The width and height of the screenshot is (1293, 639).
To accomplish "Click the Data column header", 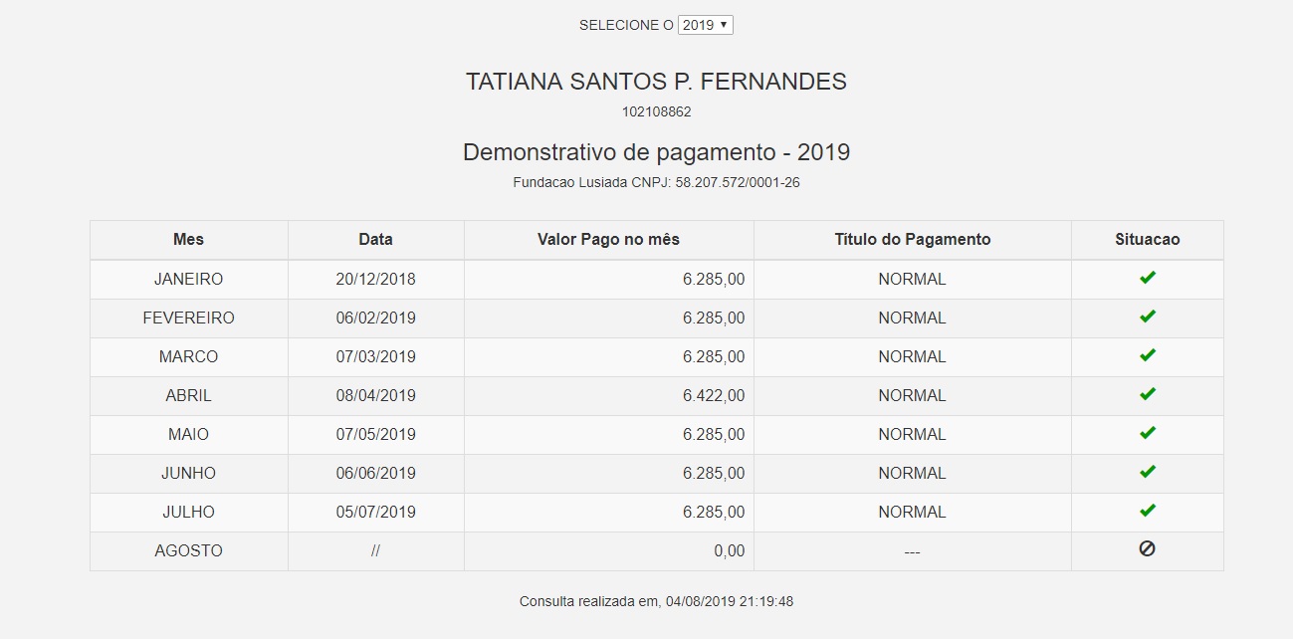I will click(375, 239).
